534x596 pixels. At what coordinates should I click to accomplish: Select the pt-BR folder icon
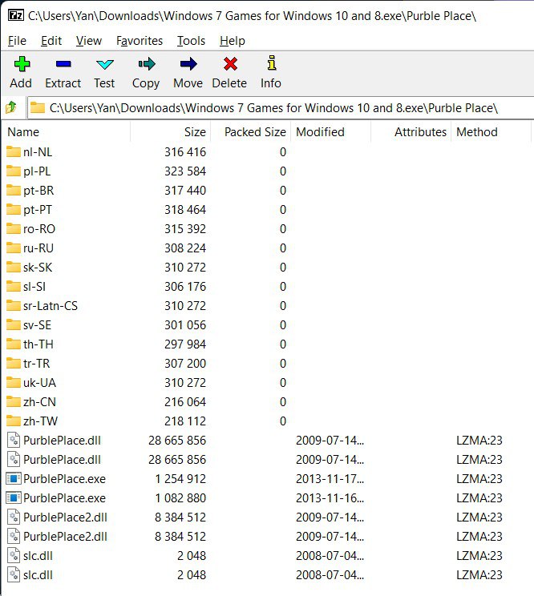pos(14,190)
